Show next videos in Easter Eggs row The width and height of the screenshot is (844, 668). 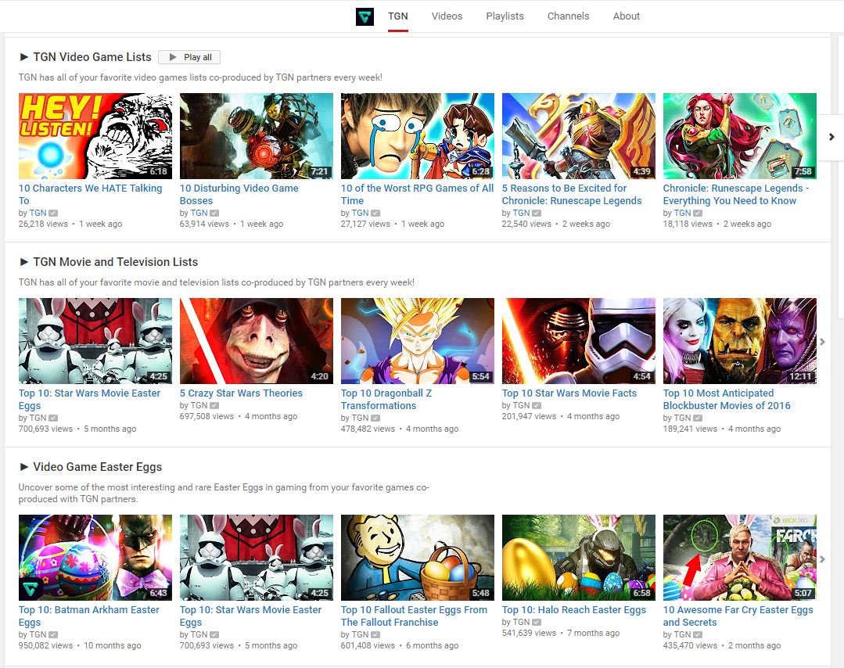tap(822, 559)
